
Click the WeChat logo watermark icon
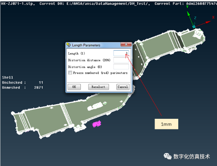168,156
